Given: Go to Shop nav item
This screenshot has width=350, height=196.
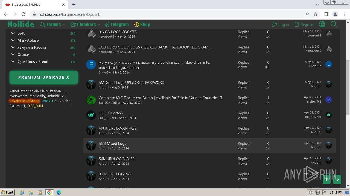Looking at the screenshot, I should click(x=142, y=24).
